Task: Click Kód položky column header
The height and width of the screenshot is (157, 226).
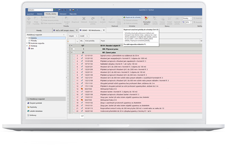Action: coord(92,41)
